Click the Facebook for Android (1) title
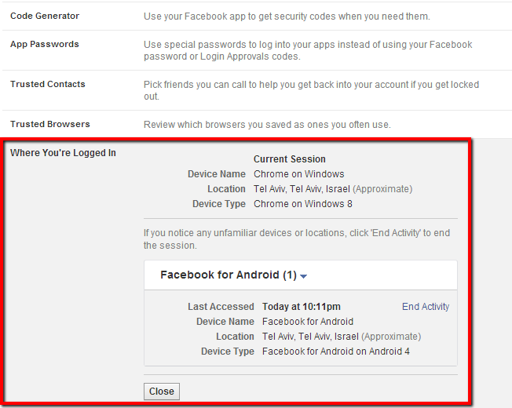Viewport: 512px width, 408px height. click(x=228, y=275)
